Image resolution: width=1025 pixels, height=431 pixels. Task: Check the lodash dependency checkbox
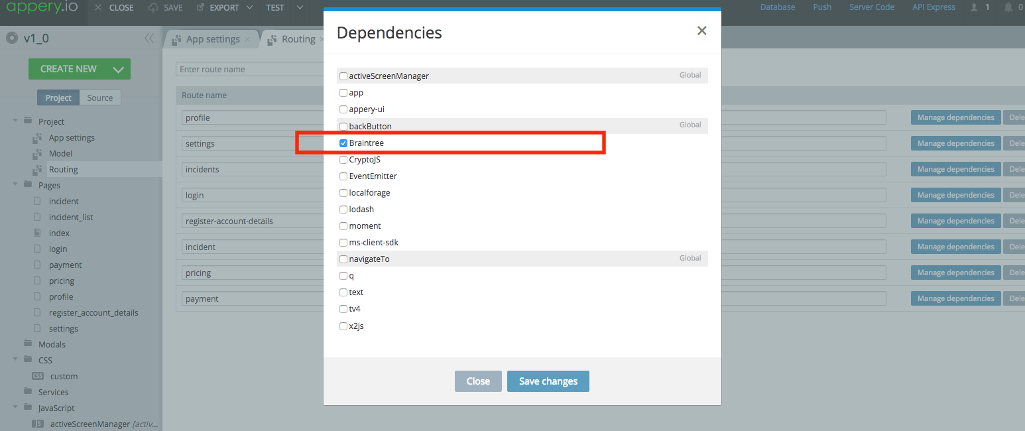(343, 210)
